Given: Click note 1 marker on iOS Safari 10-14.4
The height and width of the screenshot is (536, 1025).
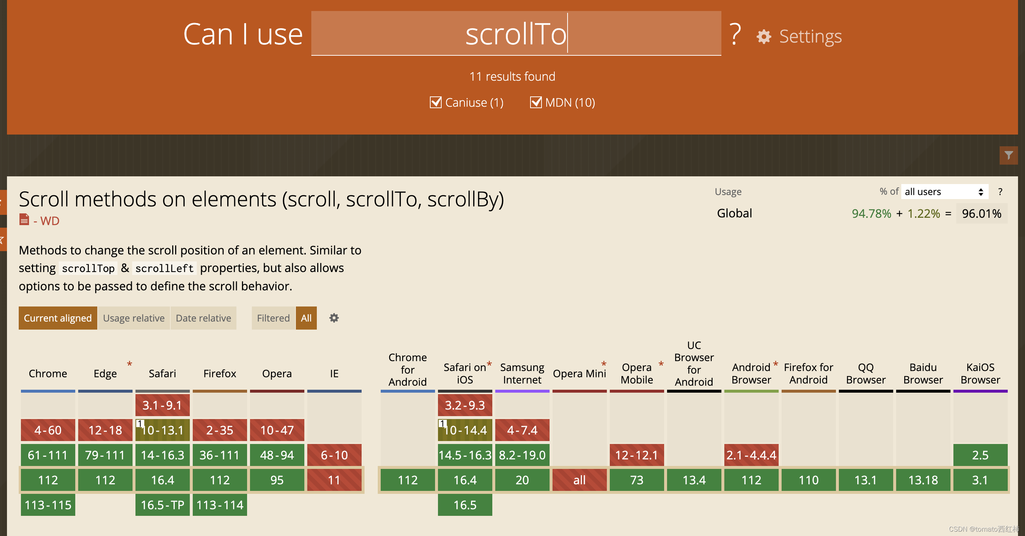Looking at the screenshot, I should (x=442, y=423).
